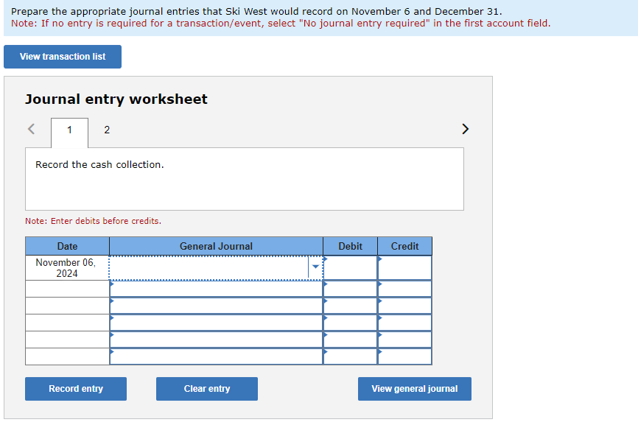Click the dropdown triangle in the first Debit cell

pyautogui.click(x=326, y=258)
